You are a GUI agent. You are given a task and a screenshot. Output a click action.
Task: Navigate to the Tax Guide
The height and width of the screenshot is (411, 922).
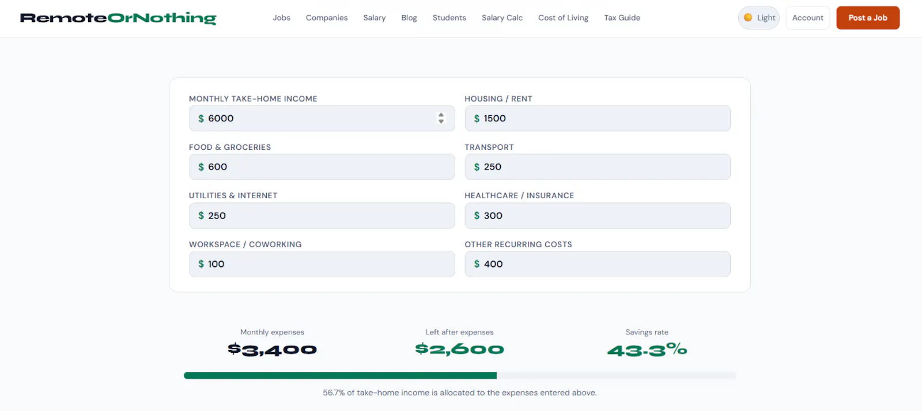[622, 18]
